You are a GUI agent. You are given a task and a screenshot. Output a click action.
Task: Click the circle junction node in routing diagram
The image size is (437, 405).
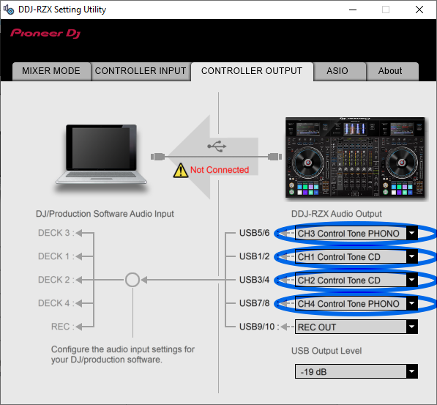[x=132, y=280]
